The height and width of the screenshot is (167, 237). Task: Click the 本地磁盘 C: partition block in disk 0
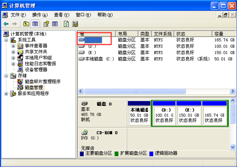click(x=139, y=114)
